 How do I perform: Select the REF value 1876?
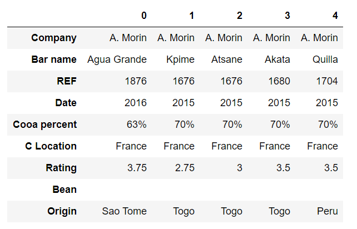136,81
